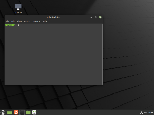The height and width of the screenshot is (115, 154).
Task: Click the terminal's vertical scrollbar
Action: 102,51
